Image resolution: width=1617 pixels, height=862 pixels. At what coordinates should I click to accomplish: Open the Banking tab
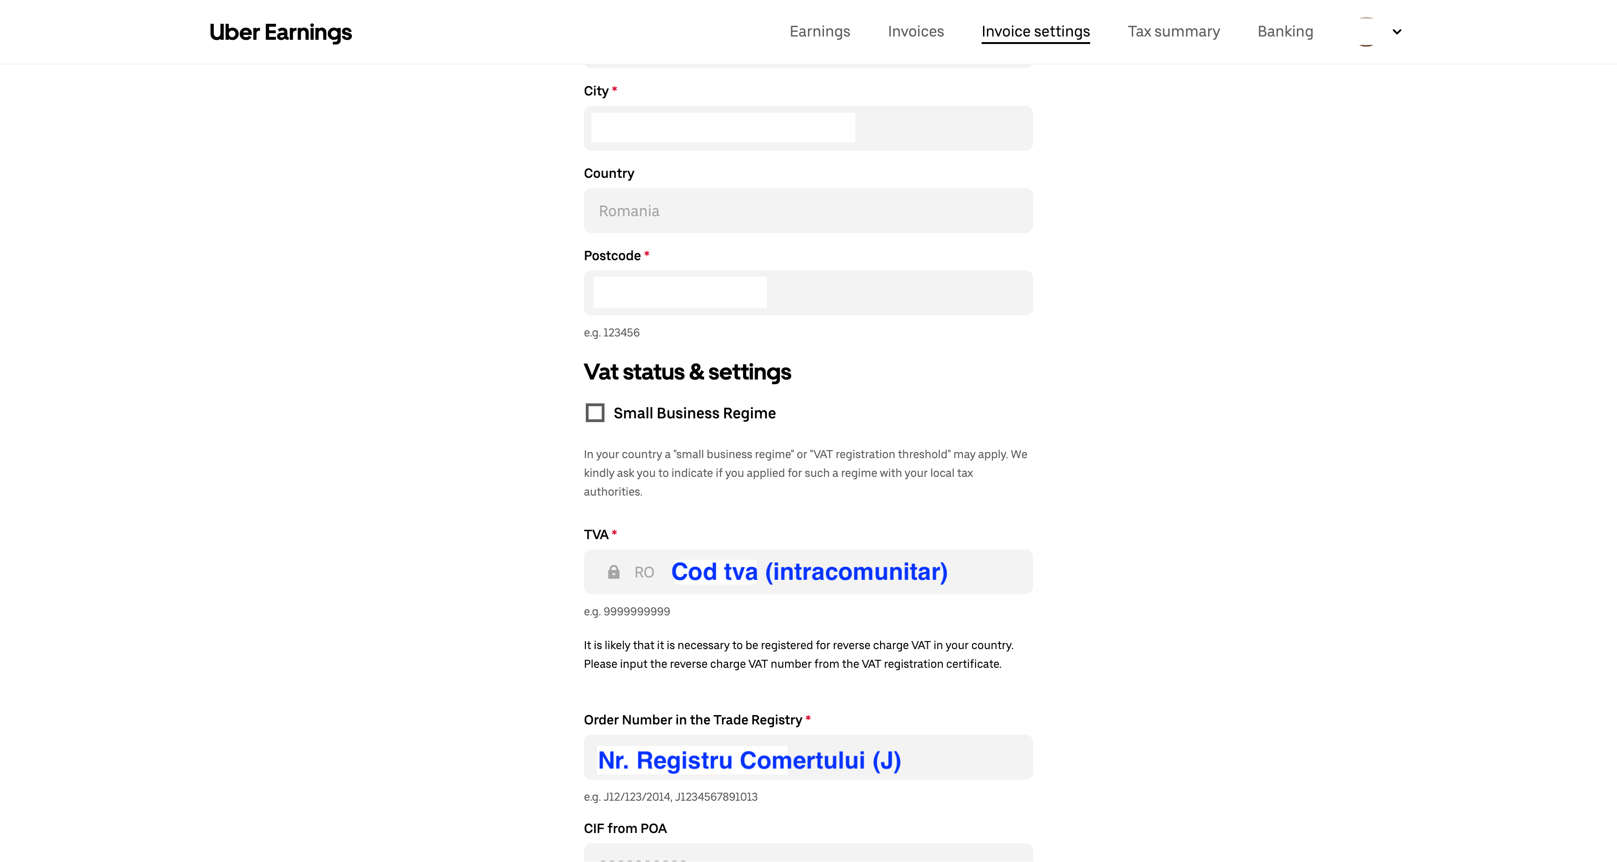[x=1285, y=31]
